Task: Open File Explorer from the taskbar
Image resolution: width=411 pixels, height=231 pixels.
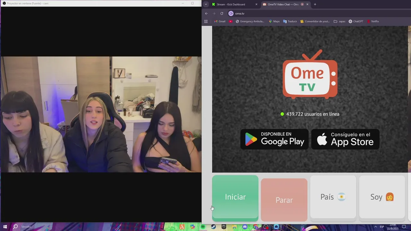Action: coord(234,227)
